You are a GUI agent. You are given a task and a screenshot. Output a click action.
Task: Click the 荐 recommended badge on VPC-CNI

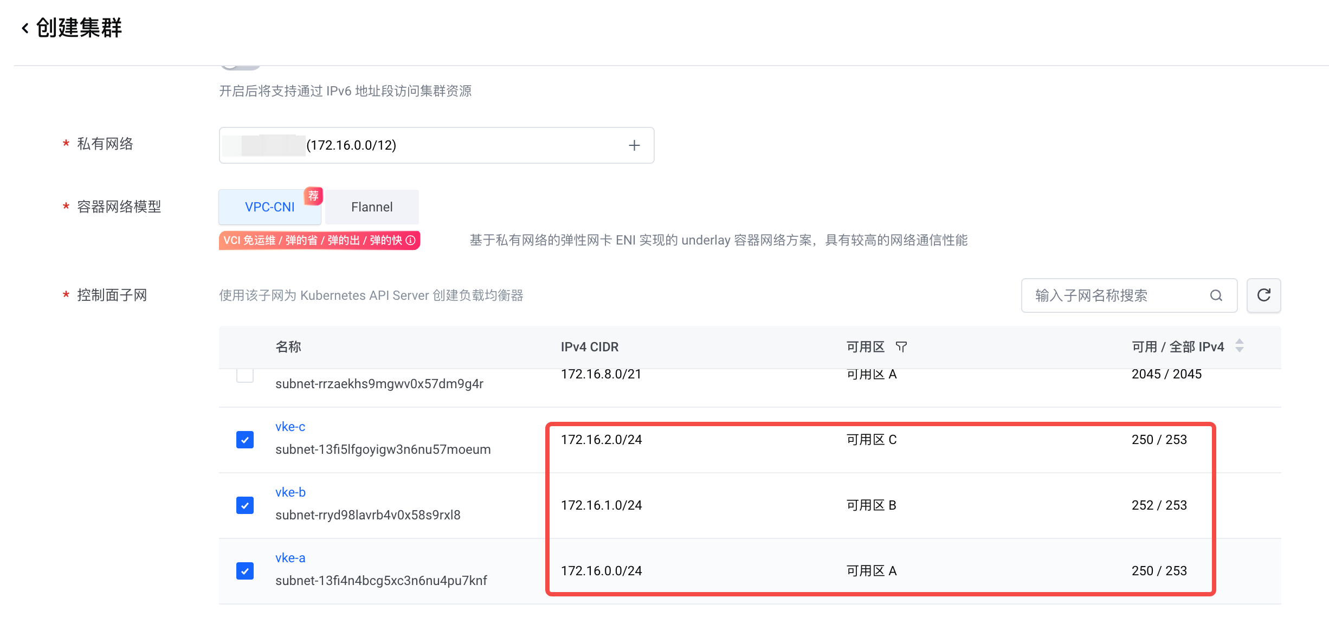[x=313, y=196]
